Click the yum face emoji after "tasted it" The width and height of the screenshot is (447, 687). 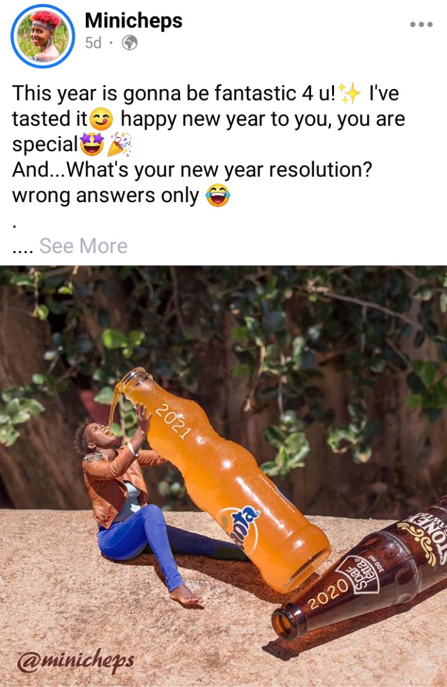coord(101,119)
